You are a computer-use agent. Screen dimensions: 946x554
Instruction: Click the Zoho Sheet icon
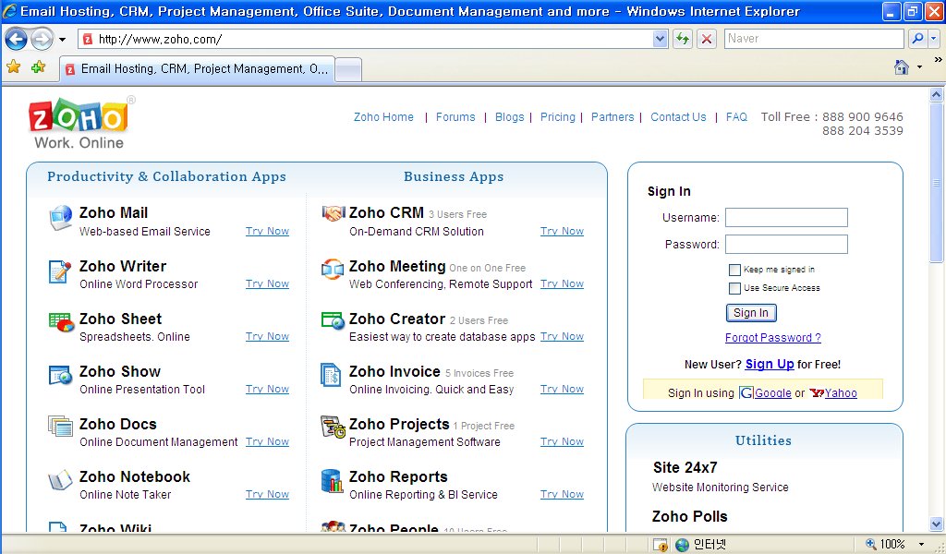61,322
